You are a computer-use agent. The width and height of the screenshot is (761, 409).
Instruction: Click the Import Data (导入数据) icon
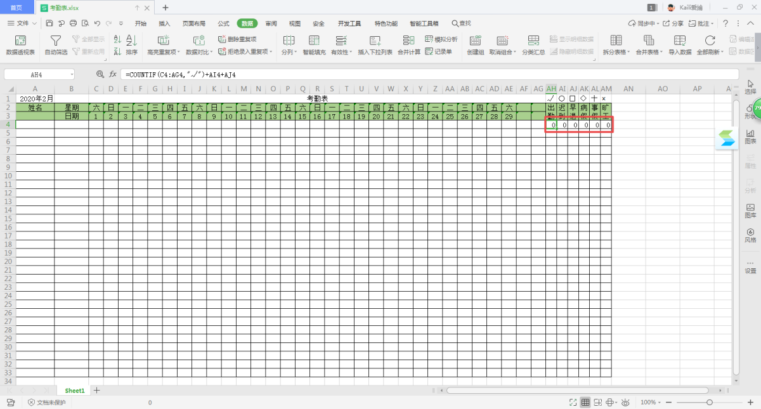[679, 41]
